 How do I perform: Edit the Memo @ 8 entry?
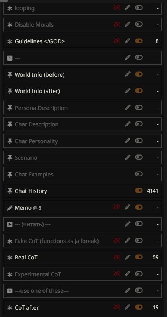[128, 207]
